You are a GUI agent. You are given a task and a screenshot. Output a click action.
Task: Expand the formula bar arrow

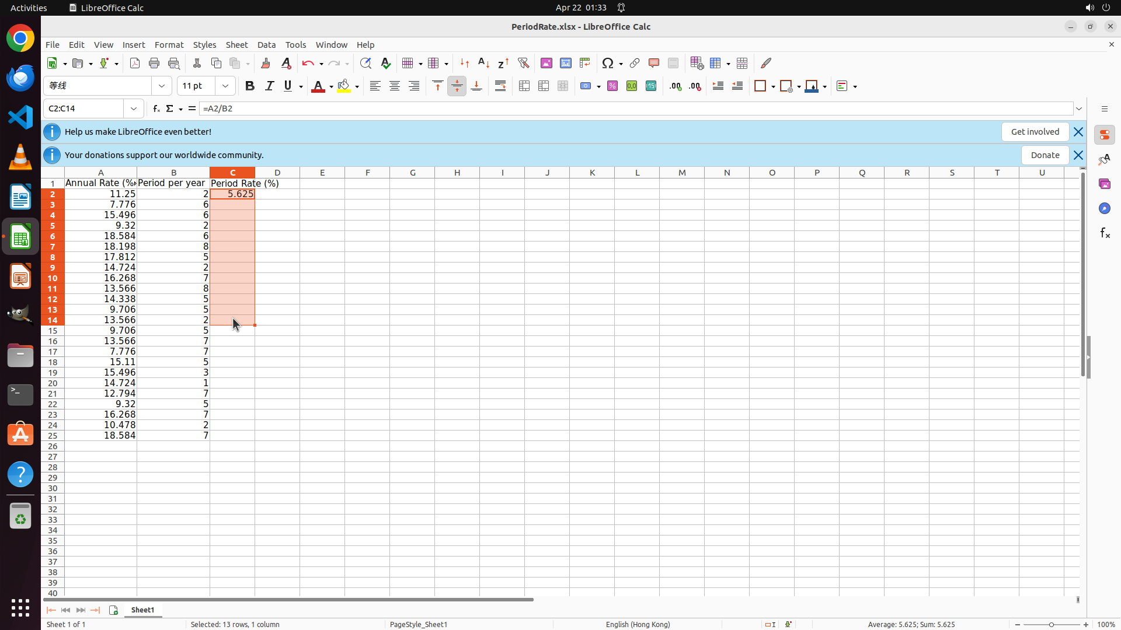click(1079, 108)
